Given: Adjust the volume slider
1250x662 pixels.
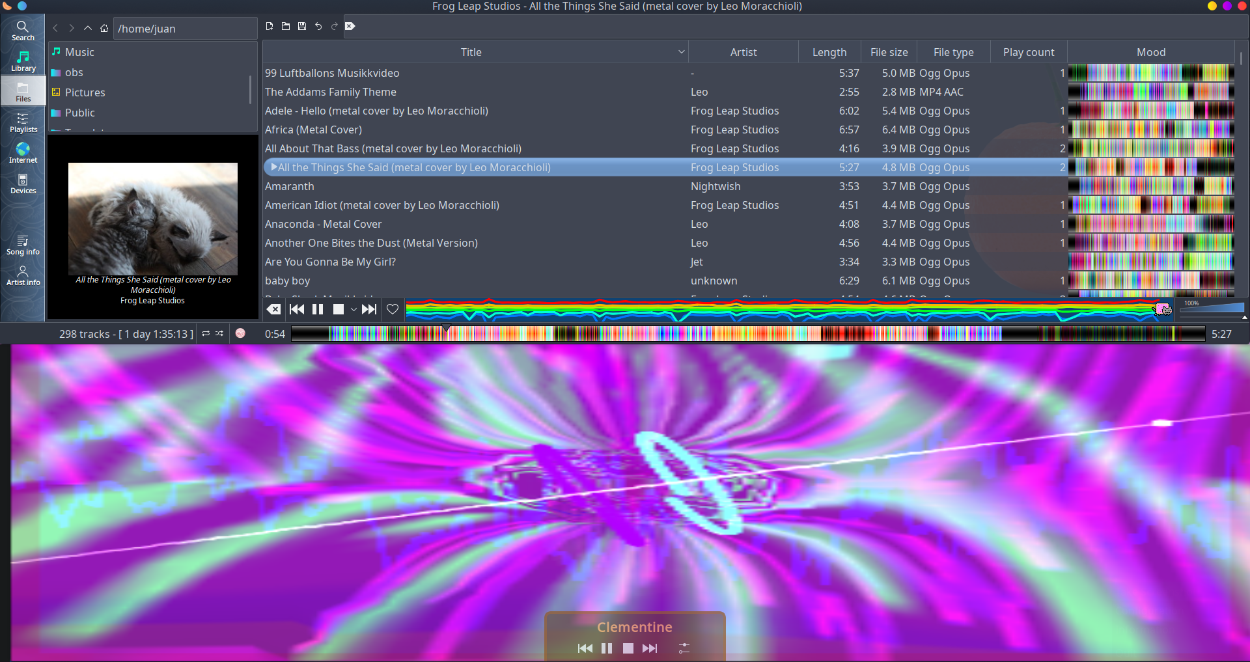Looking at the screenshot, I should (1211, 309).
